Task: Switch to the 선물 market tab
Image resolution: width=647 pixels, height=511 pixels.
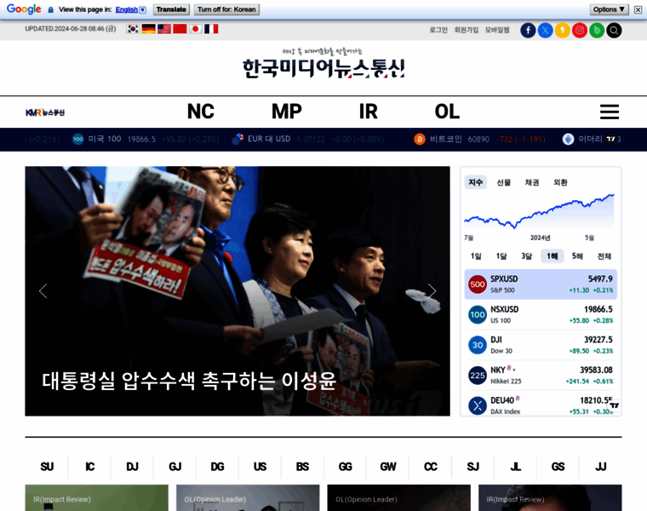Action: pos(504,182)
